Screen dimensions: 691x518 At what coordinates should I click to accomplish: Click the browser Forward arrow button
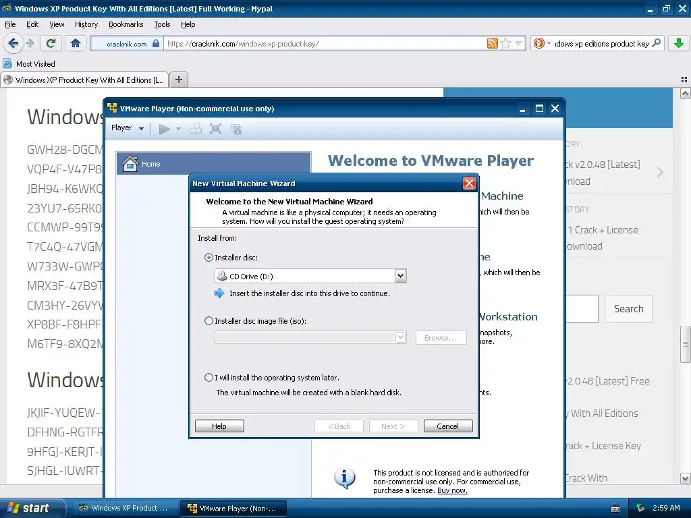pyautogui.click(x=30, y=43)
